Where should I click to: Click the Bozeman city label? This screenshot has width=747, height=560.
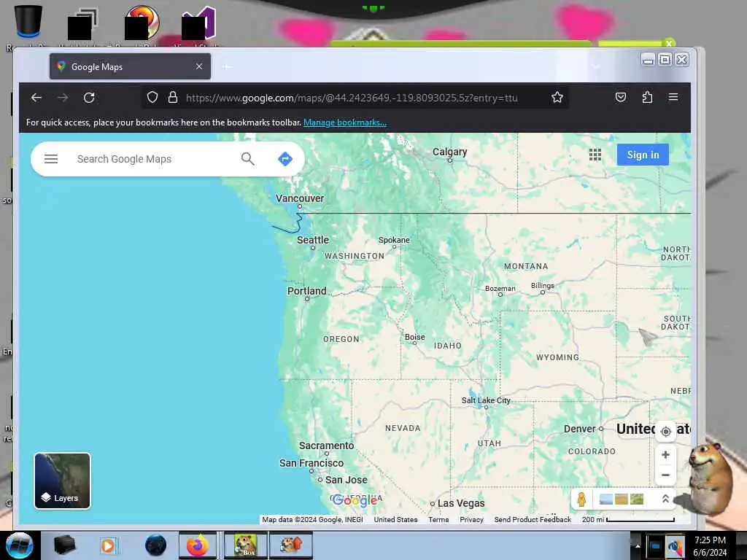tap(500, 288)
